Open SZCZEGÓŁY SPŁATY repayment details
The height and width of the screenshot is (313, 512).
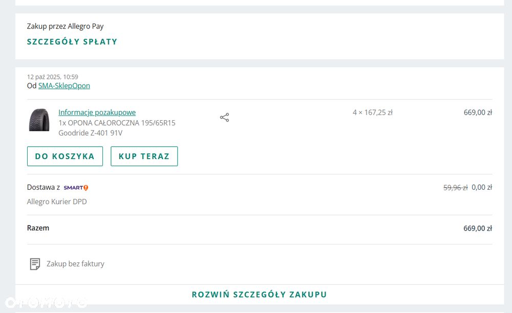72,42
